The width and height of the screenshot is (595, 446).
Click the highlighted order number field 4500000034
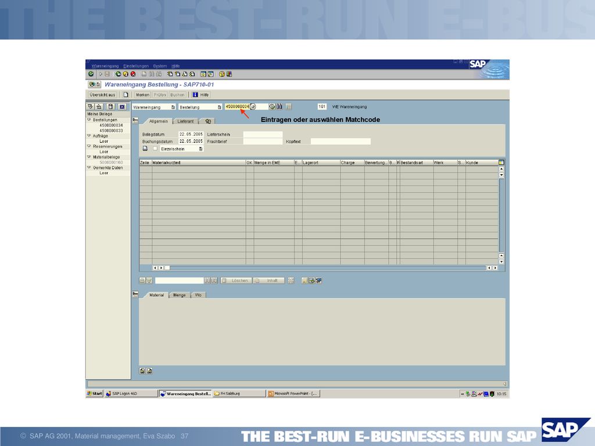tap(237, 107)
